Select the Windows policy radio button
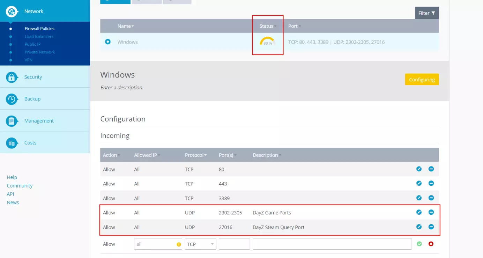 (108, 42)
